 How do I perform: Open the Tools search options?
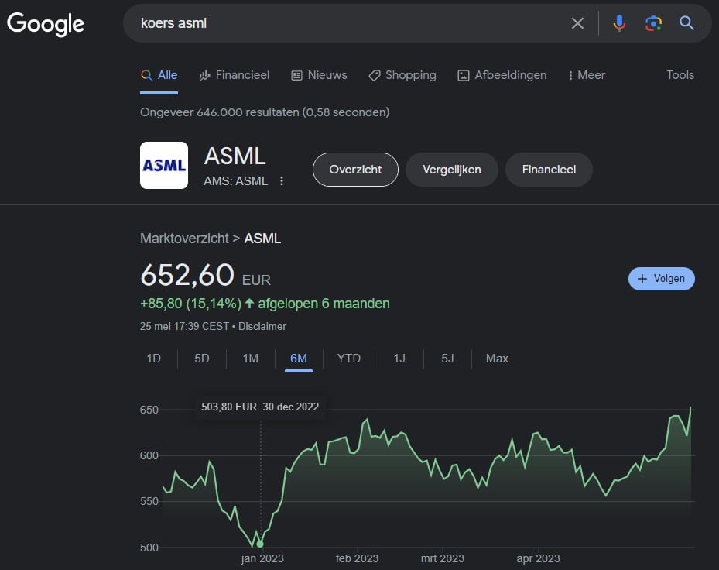click(680, 75)
